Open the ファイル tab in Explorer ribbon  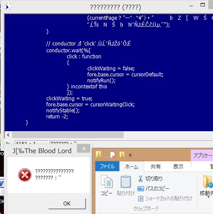tap(107, 166)
